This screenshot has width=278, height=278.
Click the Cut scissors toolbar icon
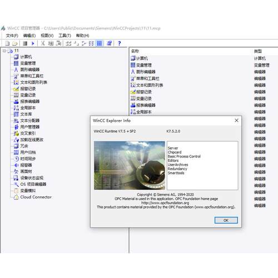click(x=43, y=43)
